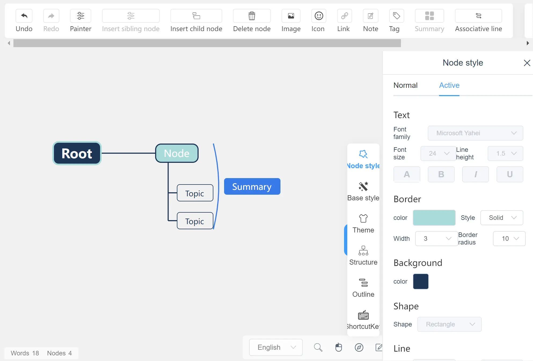Insert a child node via toolbar
The width and height of the screenshot is (533, 361).
[x=196, y=16]
